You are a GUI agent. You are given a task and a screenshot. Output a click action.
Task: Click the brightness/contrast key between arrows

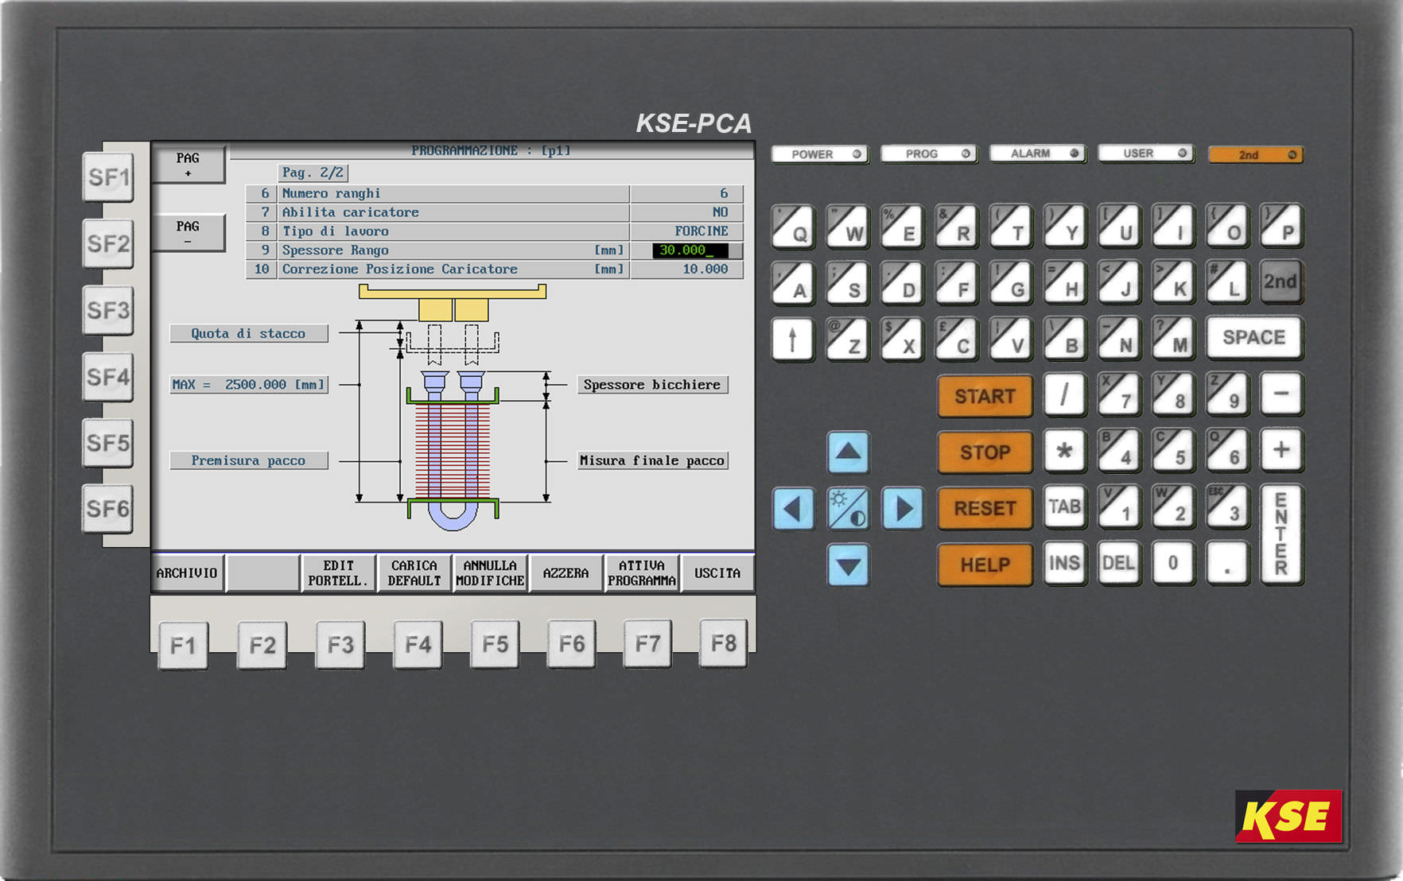(848, 509)
